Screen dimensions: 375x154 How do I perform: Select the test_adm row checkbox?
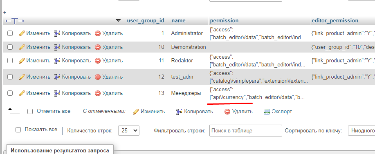click(x=10, y=77)
